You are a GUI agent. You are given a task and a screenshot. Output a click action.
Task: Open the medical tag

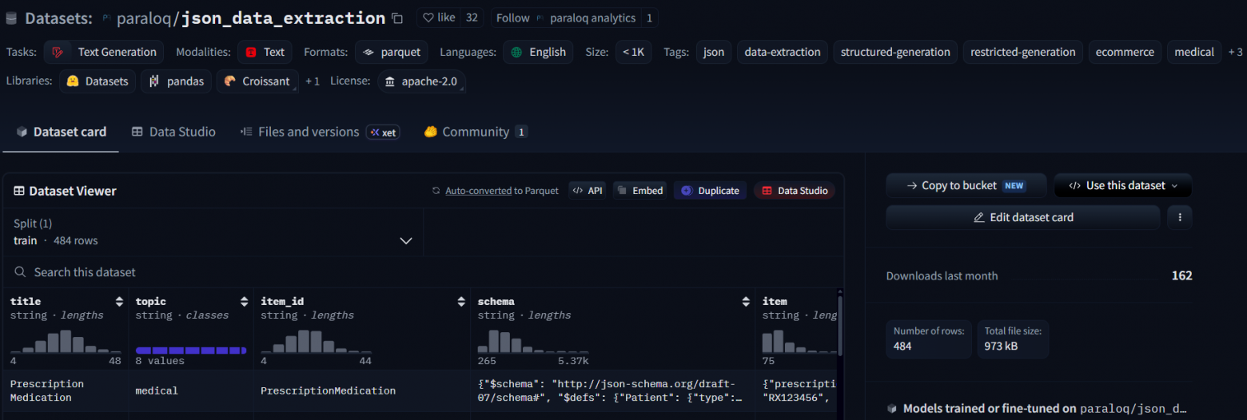1194,52
